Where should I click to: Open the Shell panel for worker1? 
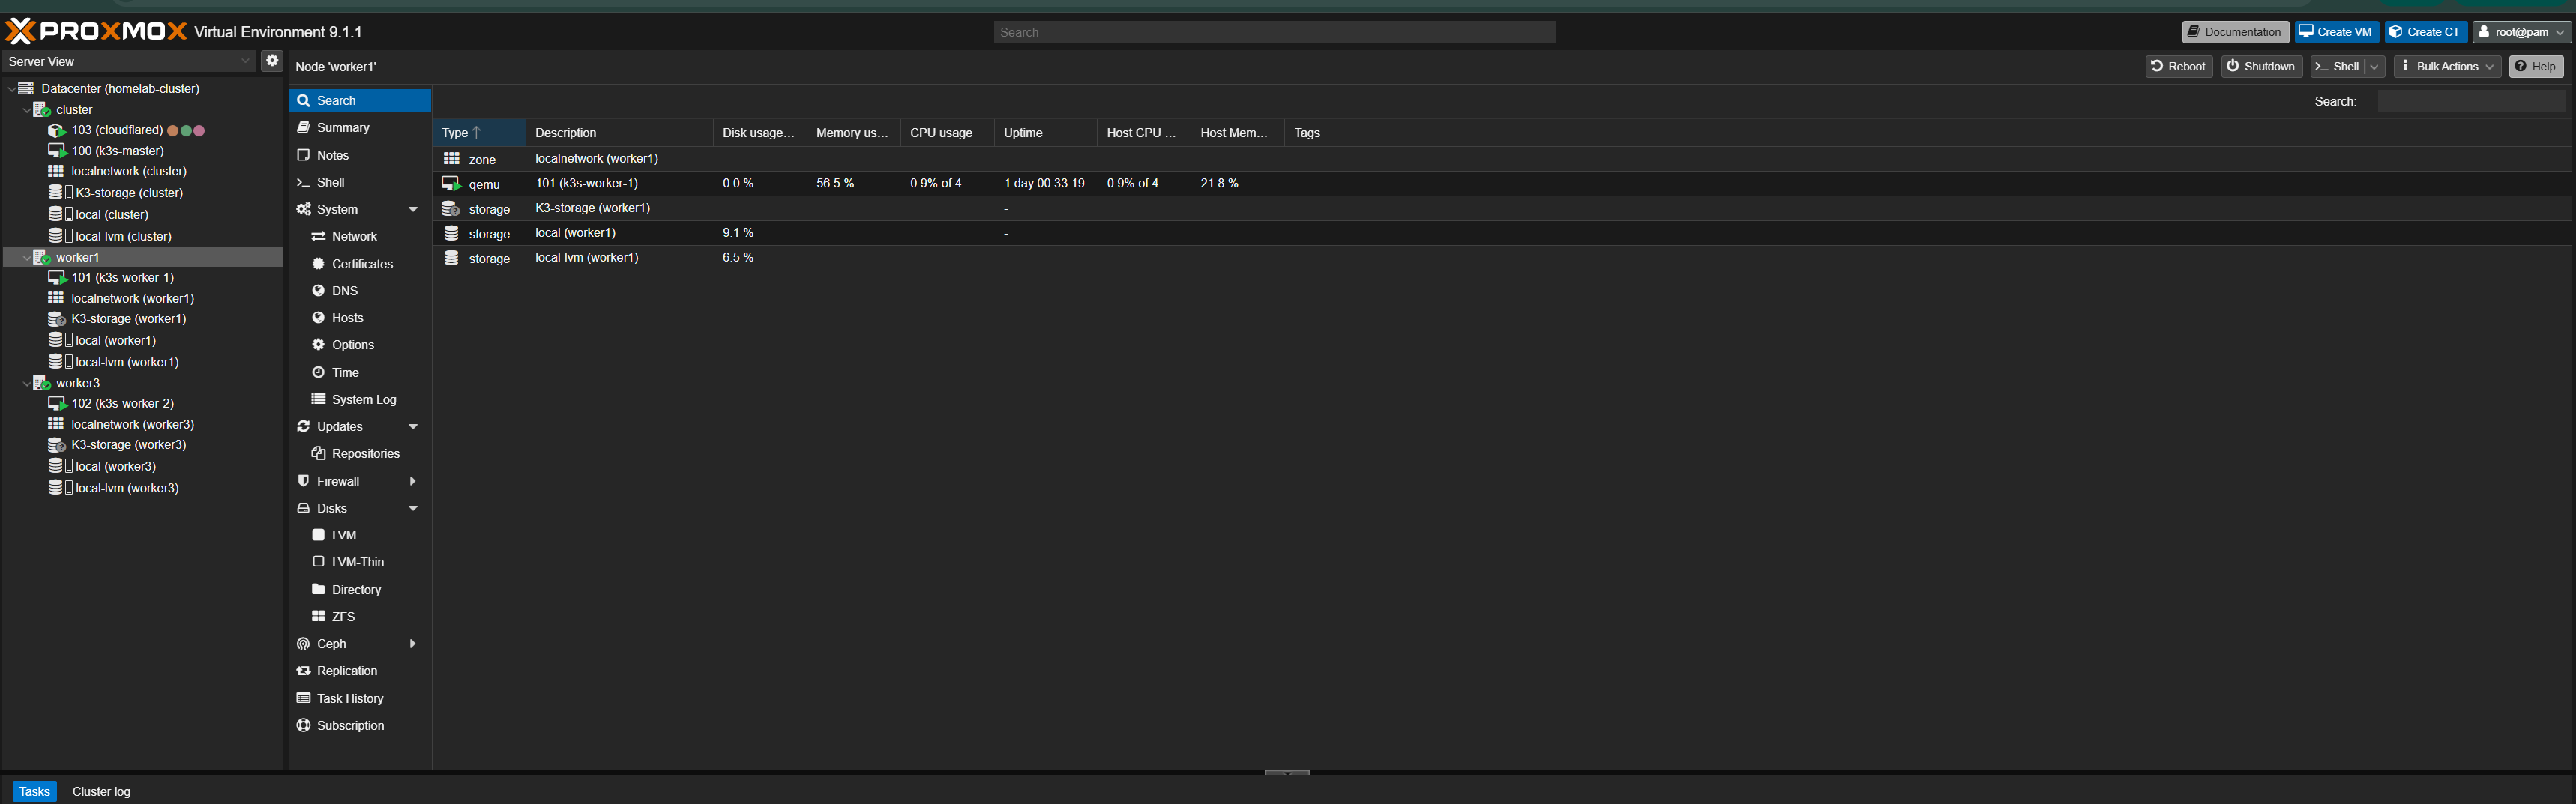[x=328, y=182]
